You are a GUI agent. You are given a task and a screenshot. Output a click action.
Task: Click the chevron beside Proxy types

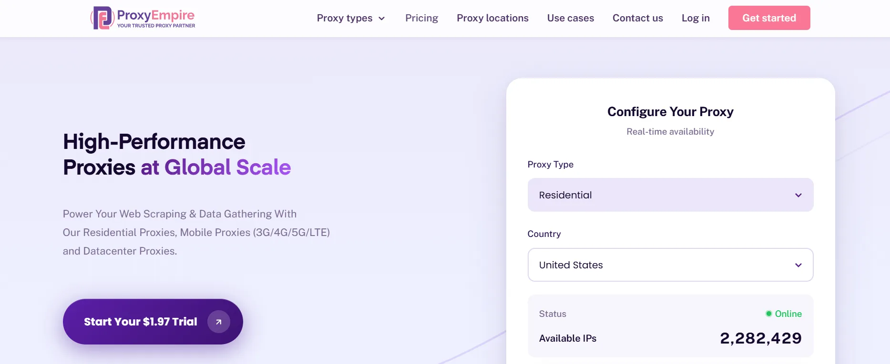click(x=382, y=19)
